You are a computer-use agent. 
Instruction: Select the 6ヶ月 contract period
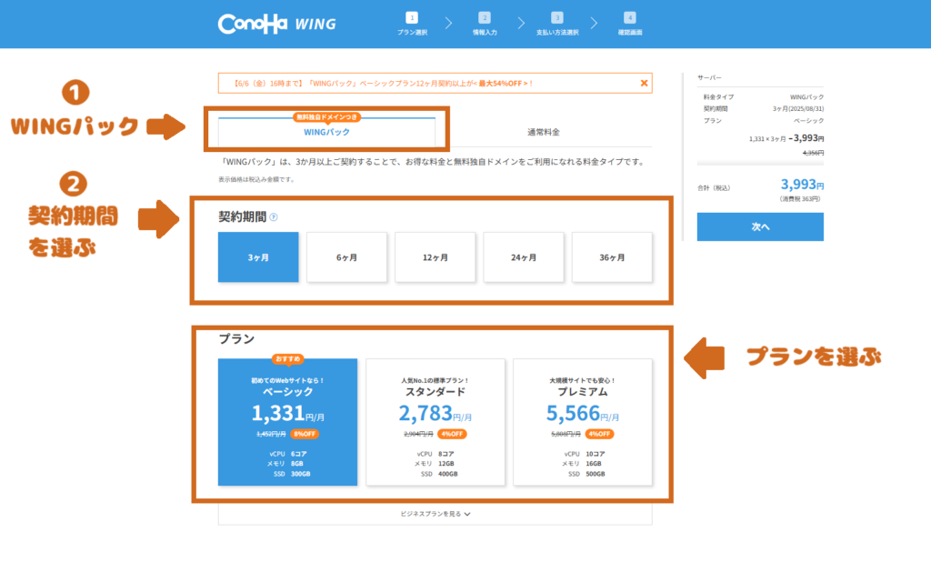pyautogui.click(x=346, y=257)
